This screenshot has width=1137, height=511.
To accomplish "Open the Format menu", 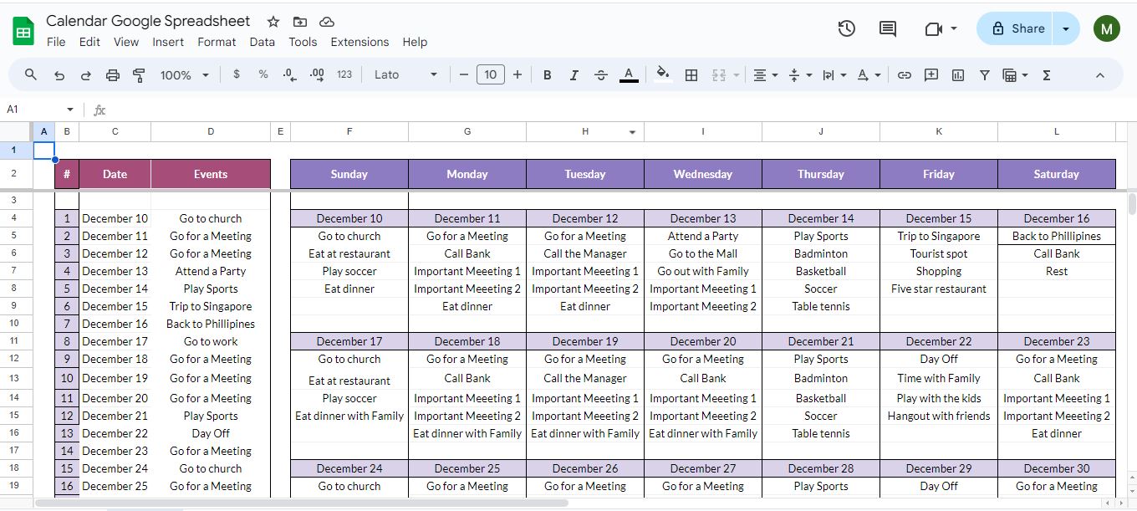I will [x=217, y=42].
